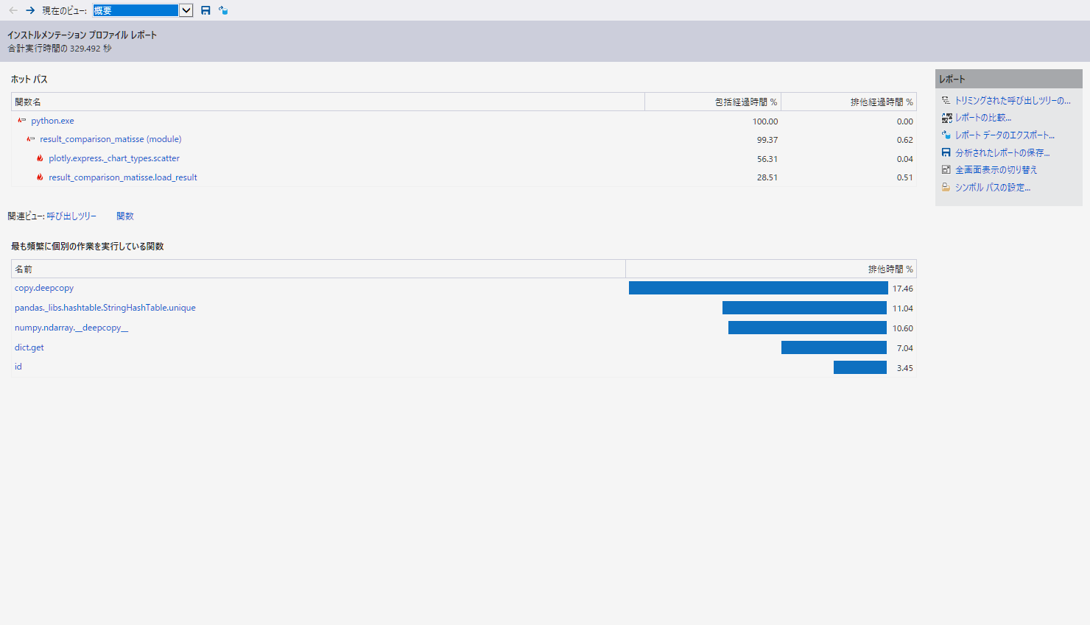Open レポート データのエクスポート... link
The image size is (1090, 625).
(x=1005, y=135)
